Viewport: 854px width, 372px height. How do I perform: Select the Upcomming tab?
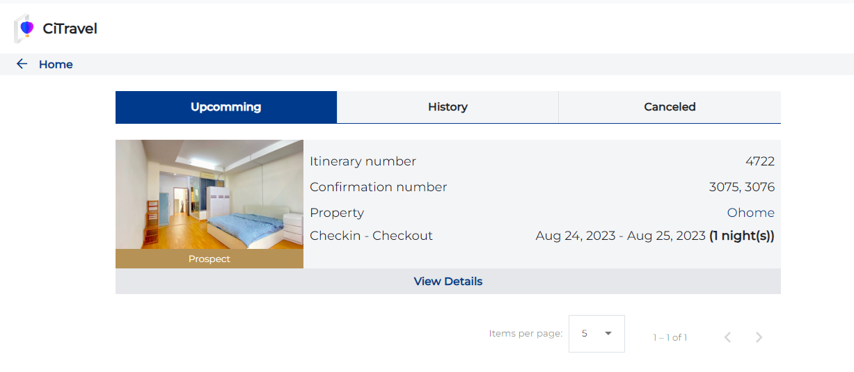click(x=226, y=107)
